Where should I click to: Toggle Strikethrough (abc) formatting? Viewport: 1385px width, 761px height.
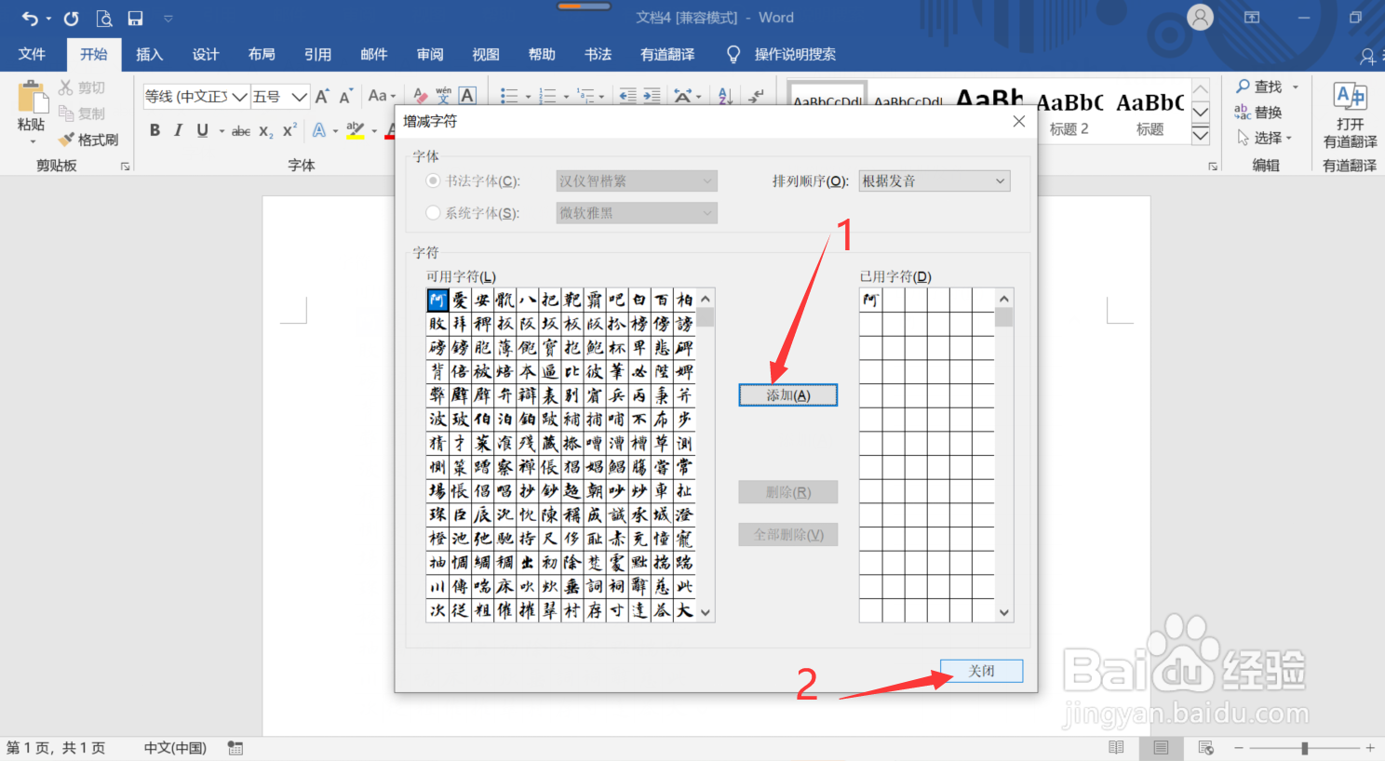241,131
